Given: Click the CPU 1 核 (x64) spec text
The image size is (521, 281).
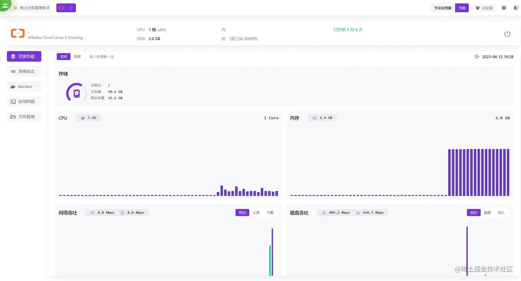Looking at the screenshot, I should click(152, 30).
